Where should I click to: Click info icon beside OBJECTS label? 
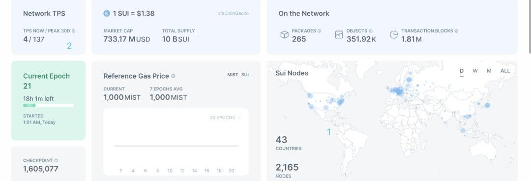point(371,31)
